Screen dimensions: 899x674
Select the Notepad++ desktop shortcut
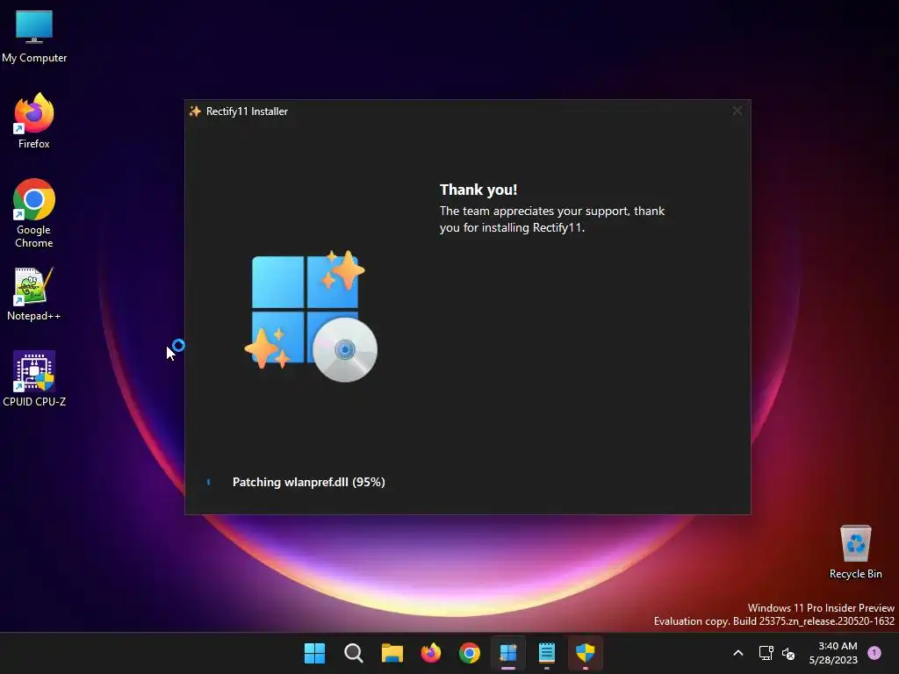click(x=34, y=294)
